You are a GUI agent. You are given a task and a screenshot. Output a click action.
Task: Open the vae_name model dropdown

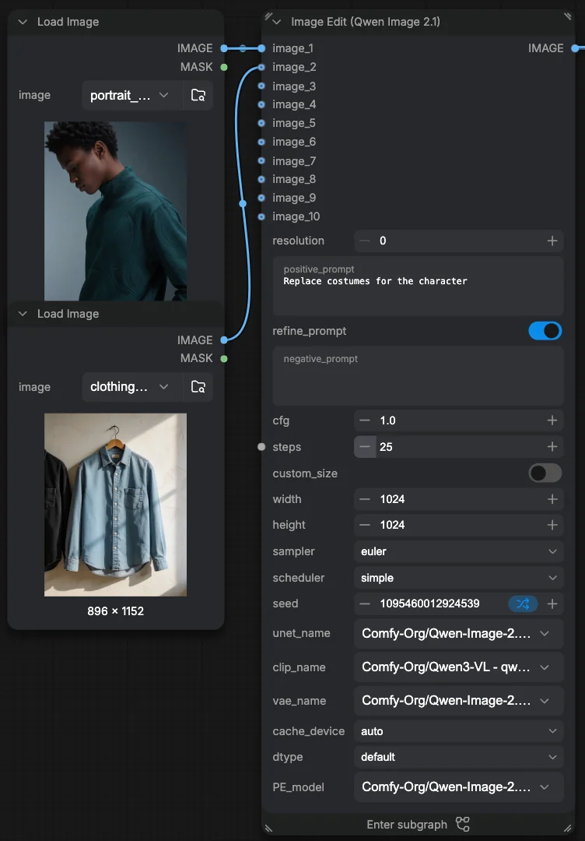pos(458,701)
